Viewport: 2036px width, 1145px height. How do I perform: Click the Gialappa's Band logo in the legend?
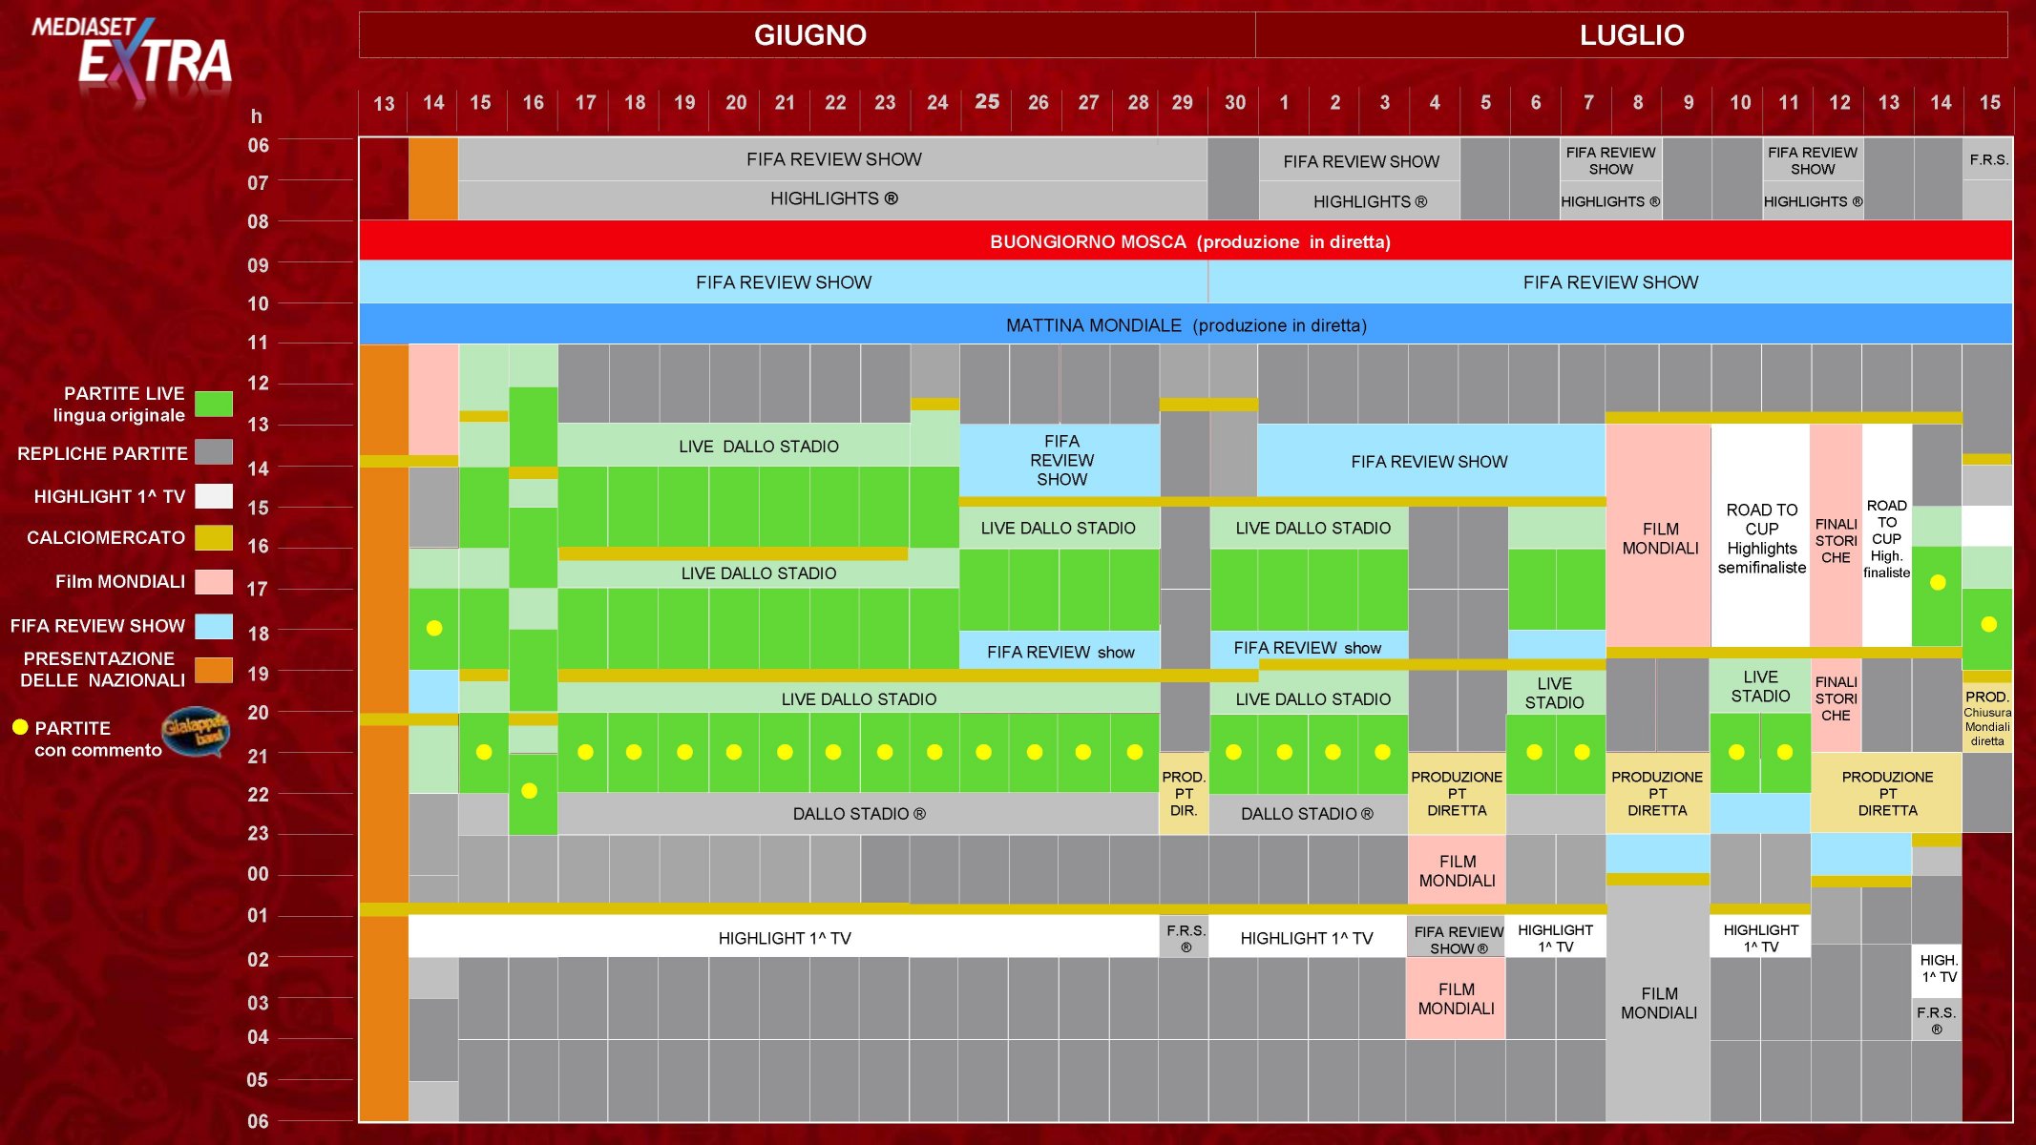point(196,733)
